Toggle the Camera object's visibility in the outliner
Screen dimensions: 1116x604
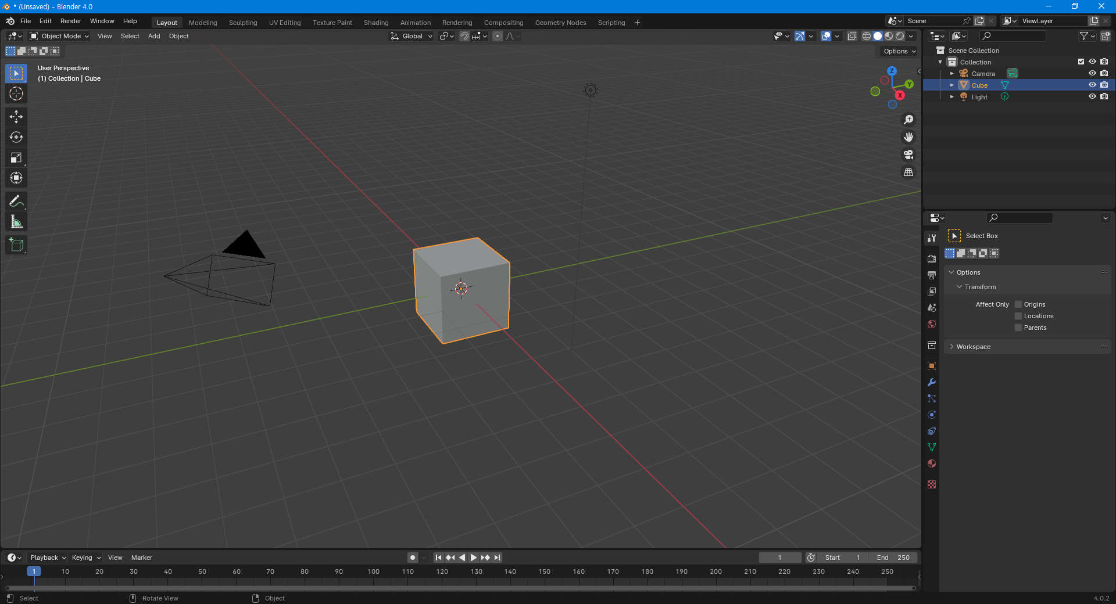pos(1093,73)
